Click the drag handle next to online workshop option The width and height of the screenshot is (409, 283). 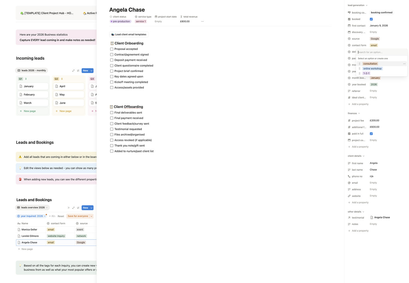pos(359,68)
